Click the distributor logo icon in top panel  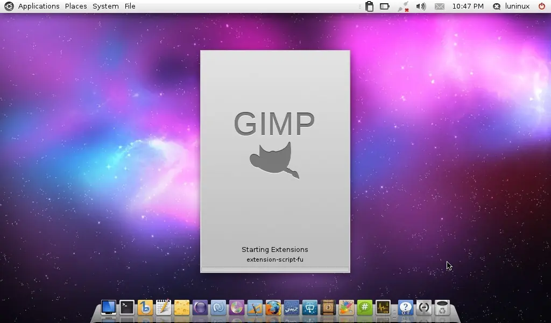9,6
